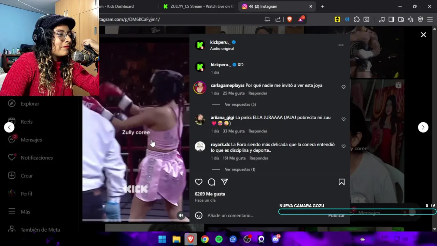Open the emoji picker in the comment box
The height and width of the screenshot is (246, 437).
pos(199,215)
